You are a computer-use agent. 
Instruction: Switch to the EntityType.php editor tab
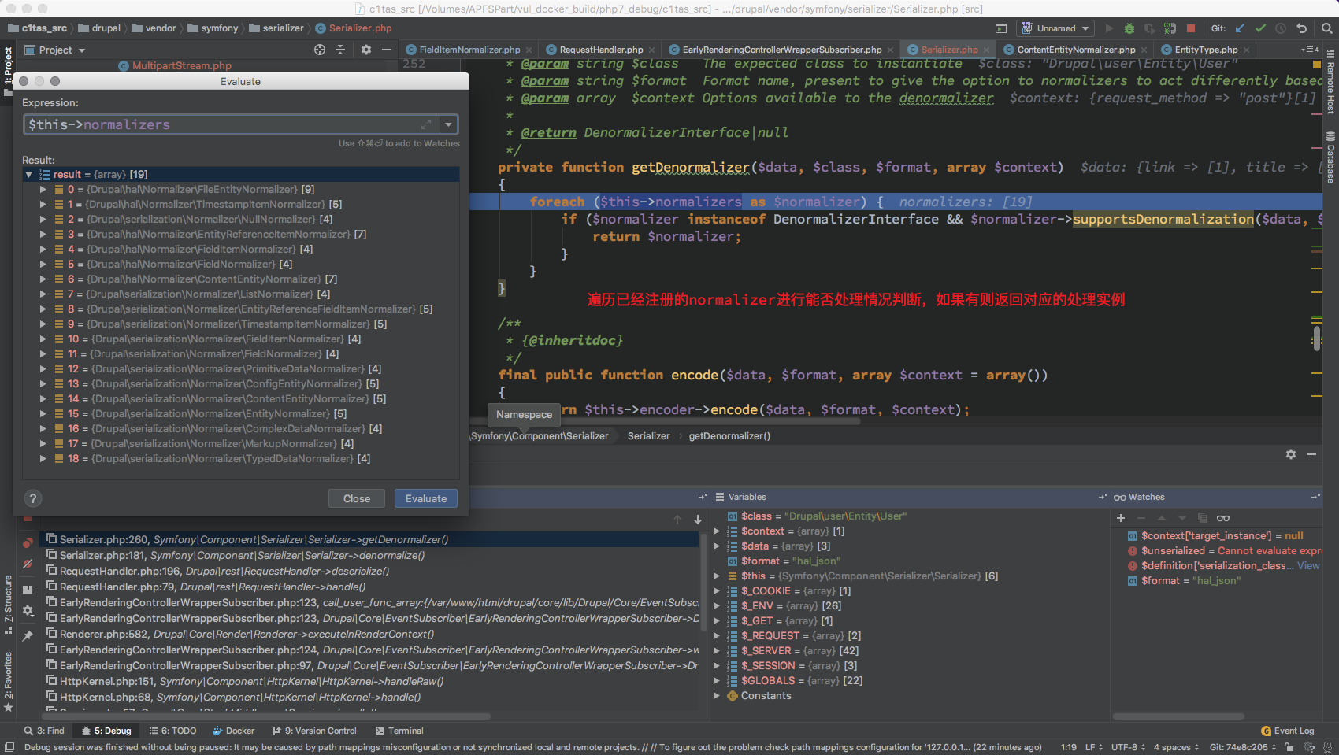pos(1205,50)
